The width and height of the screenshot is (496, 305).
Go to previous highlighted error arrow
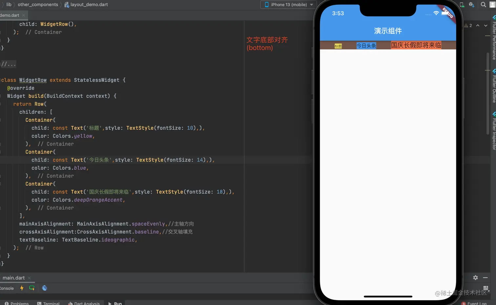pos(478,26)
